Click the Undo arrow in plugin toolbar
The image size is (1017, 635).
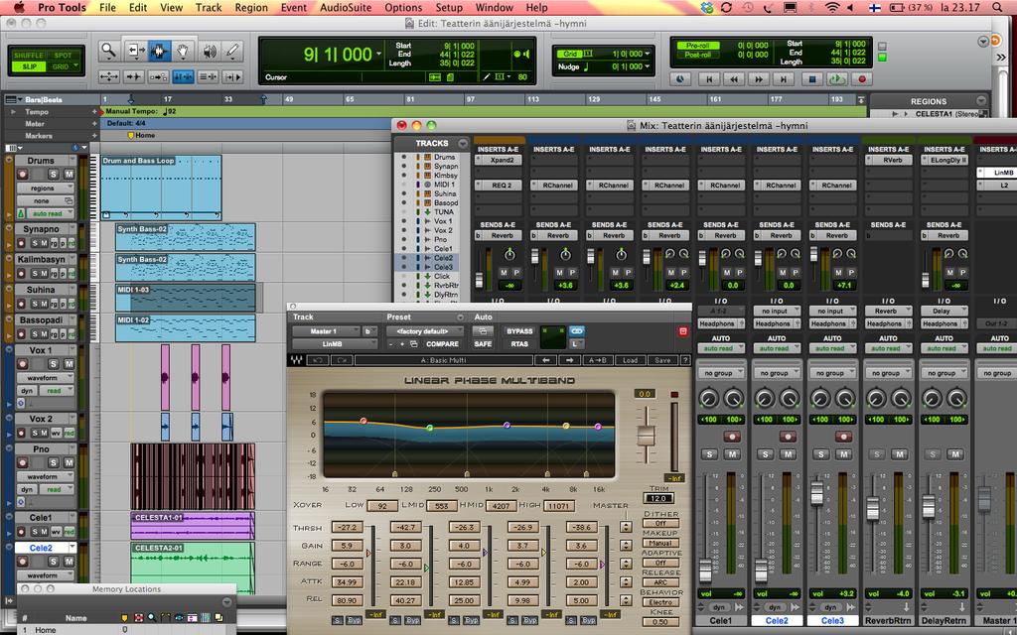tap(318, 360)
